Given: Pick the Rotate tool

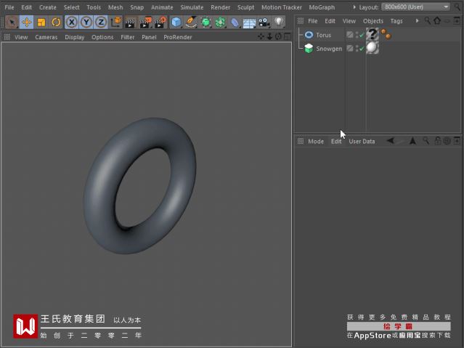Looking at the screenshot, I should point(56,22).
